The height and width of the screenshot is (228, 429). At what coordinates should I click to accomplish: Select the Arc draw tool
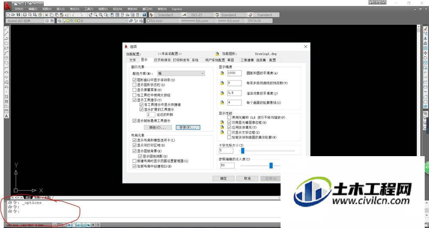[x=6, y=53]
